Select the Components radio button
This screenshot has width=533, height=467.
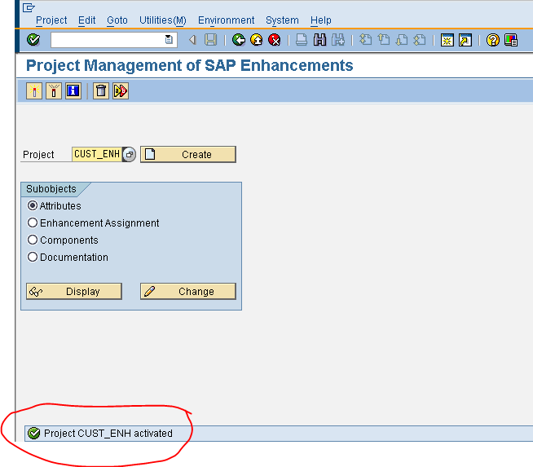pos(33,240)
